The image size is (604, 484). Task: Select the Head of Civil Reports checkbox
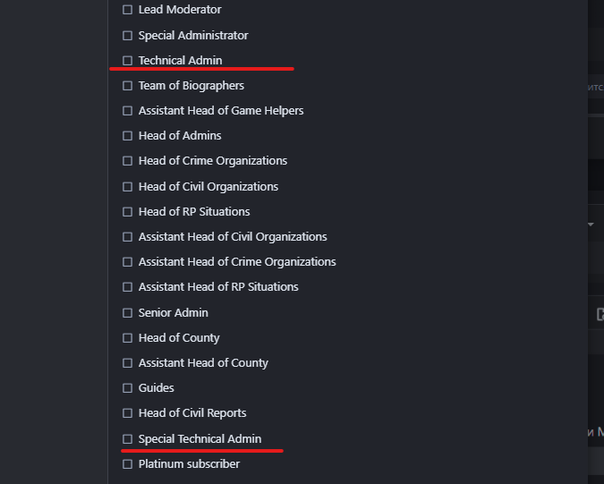pos(127,413)
